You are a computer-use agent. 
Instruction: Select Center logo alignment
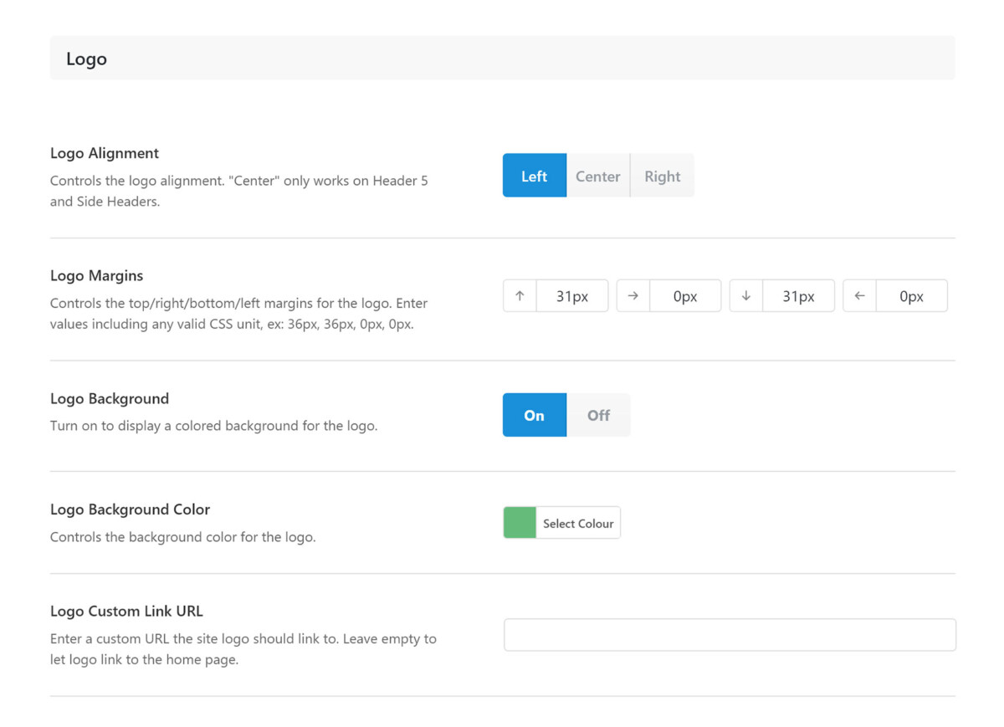(x=597, y=176)
